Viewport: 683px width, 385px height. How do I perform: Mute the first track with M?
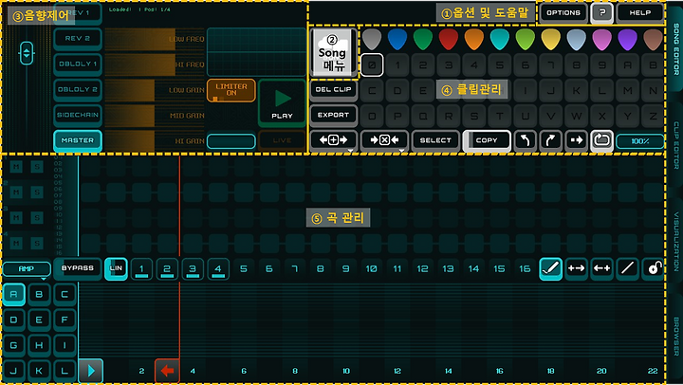(x=16, y=166)
